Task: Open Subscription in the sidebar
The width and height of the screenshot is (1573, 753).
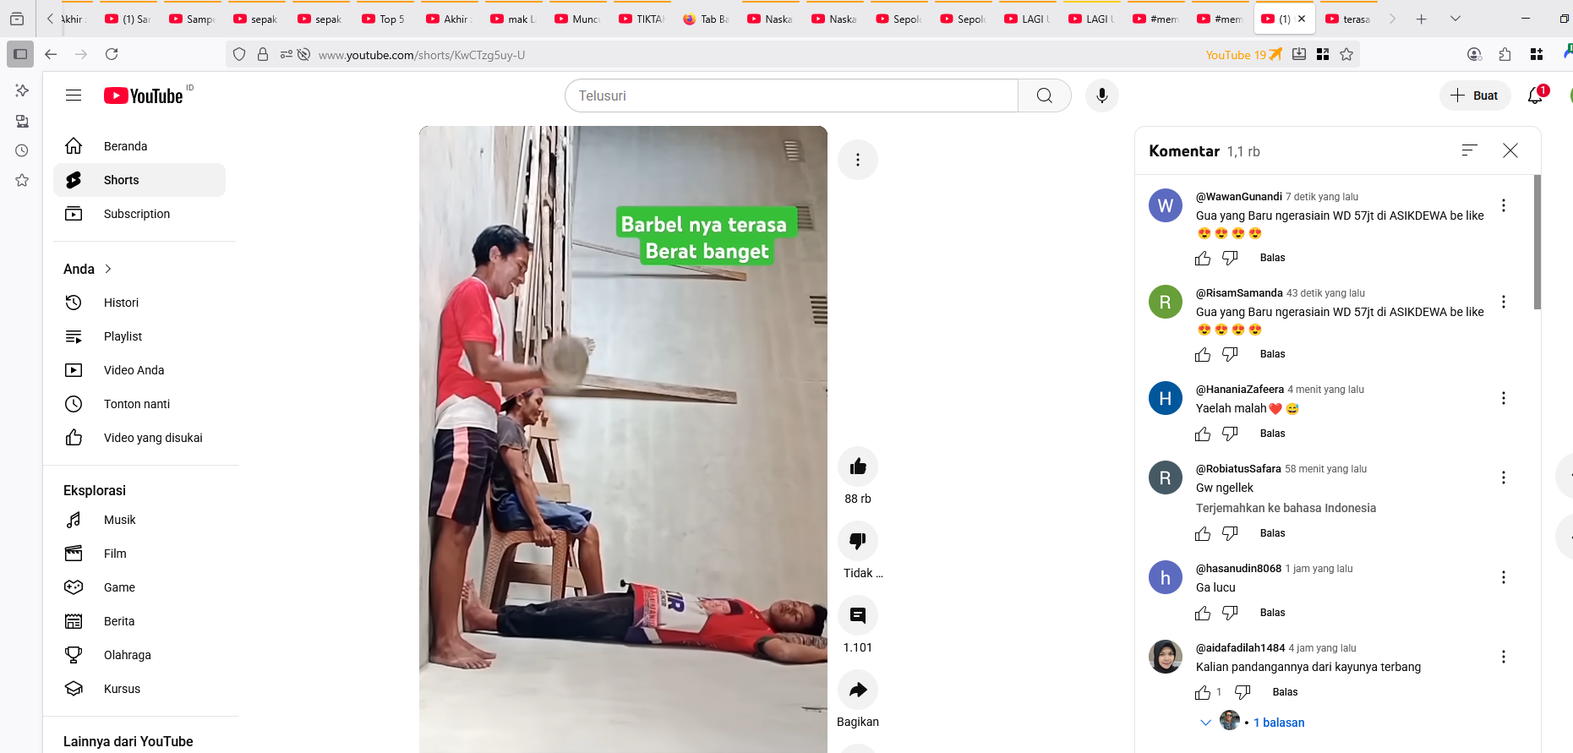Action: coord(139,214)
